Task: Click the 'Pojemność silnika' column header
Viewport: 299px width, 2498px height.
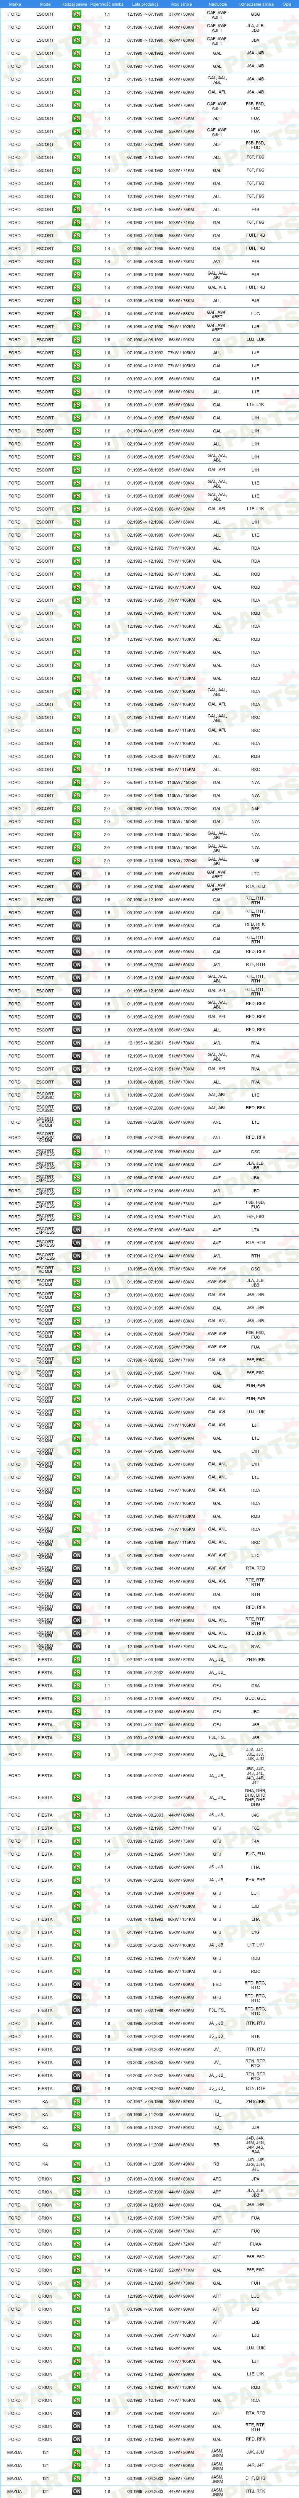Action: [x=108, y=4]
